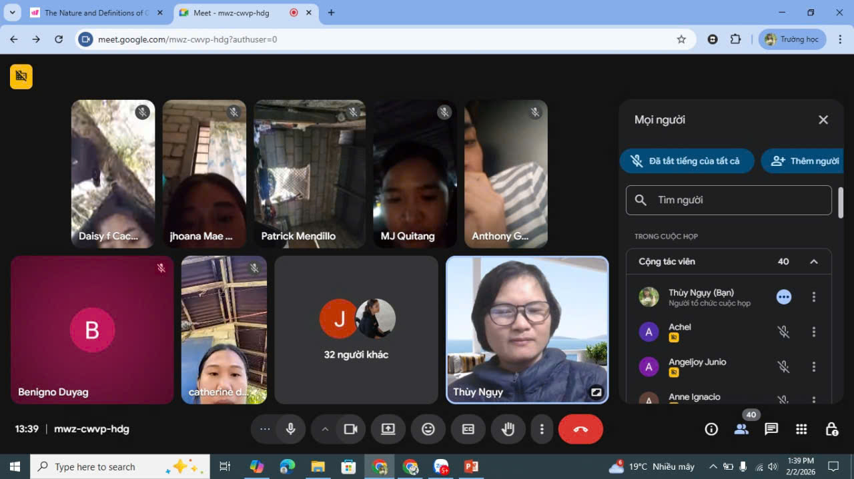The image size is (854, 479).
Task: Click the red leave call button
Action: (x=580, y=429)
